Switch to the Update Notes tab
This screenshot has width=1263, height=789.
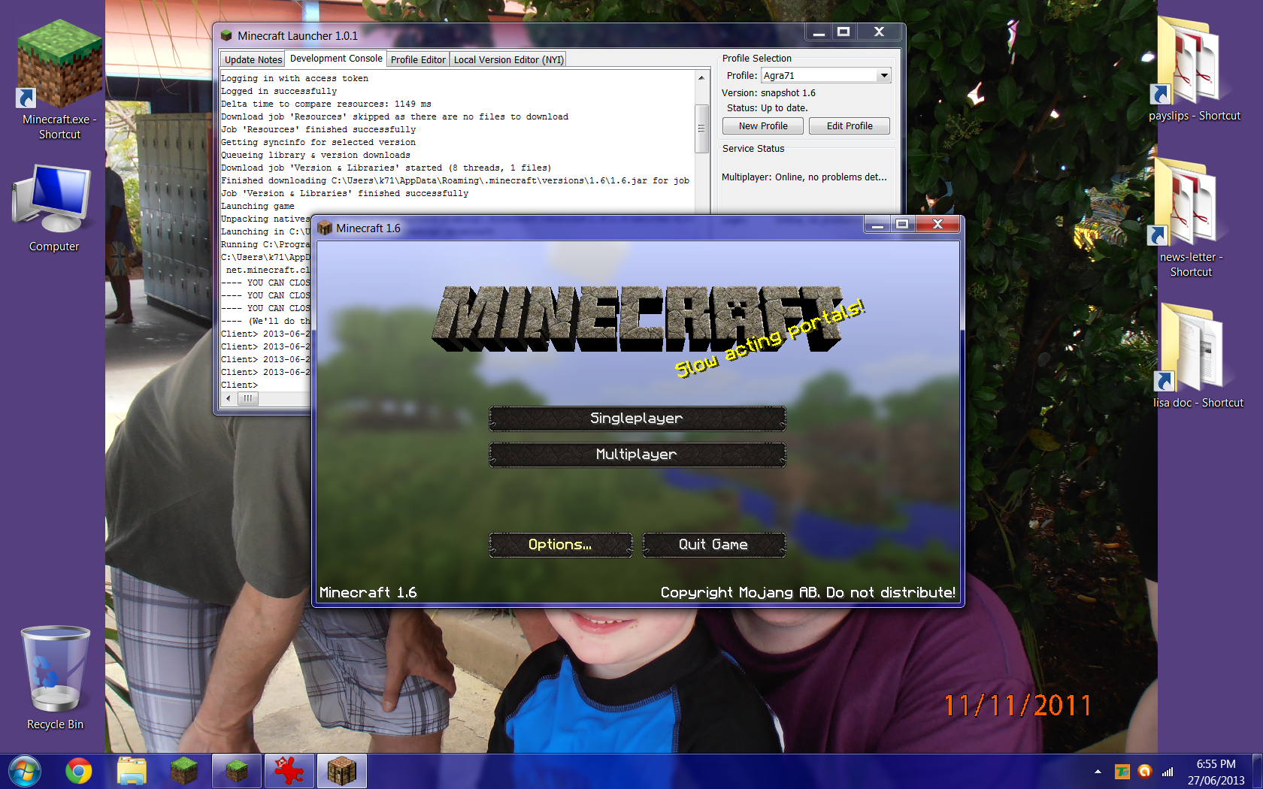(253, 59)
